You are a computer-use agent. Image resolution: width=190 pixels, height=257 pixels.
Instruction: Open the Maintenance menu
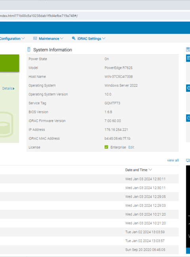pos(49,38)
